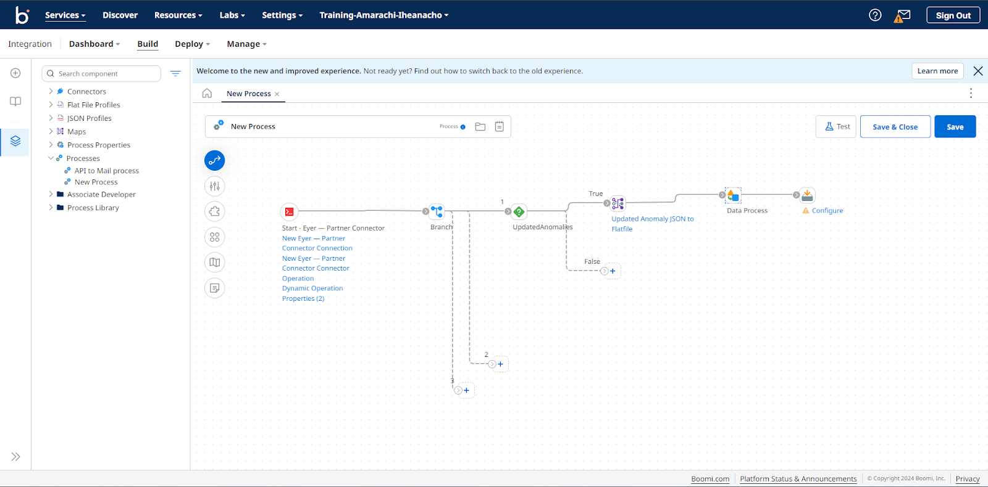Collapse the Processes tree node
Viewport: 988px width, 487px height.
(51, 158)
